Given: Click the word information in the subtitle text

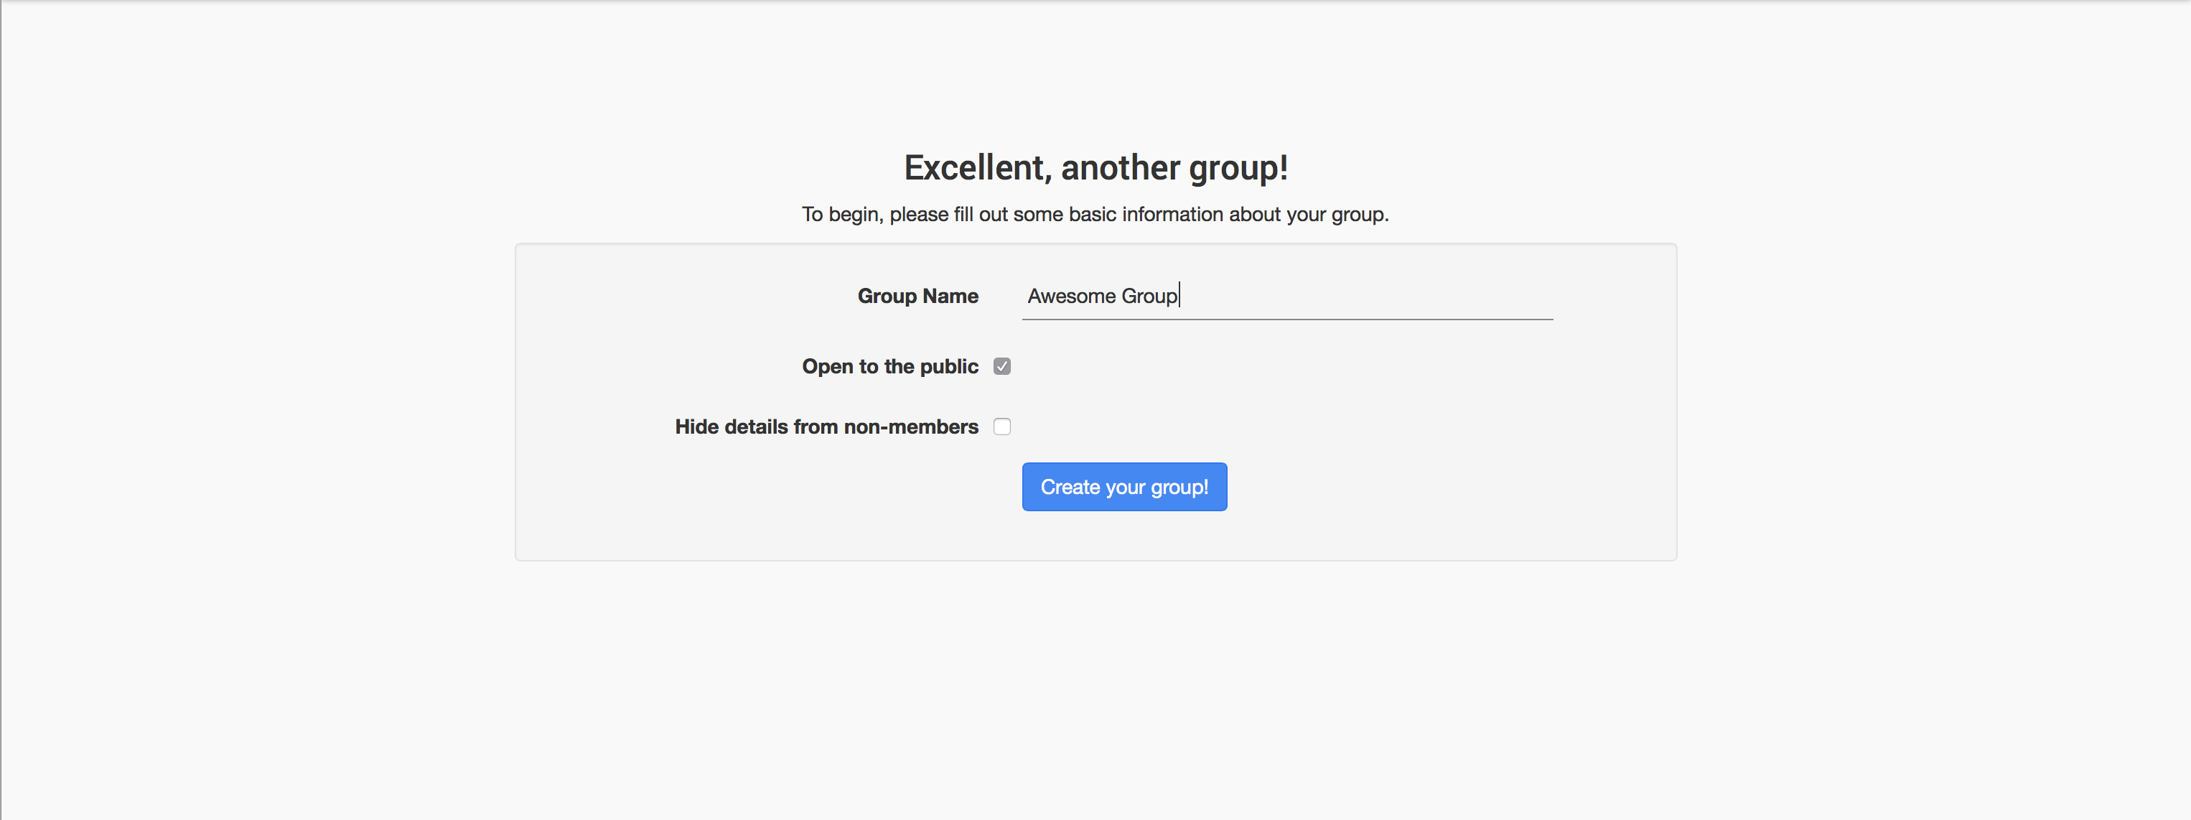Looking at the screenshot, I should [x=1172, y=215].
